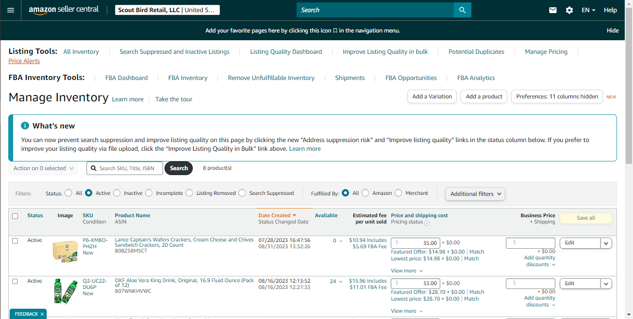This screenshot has width=633, height=319.
Task: Select the Inactive status filter
Action: (117, 193)
